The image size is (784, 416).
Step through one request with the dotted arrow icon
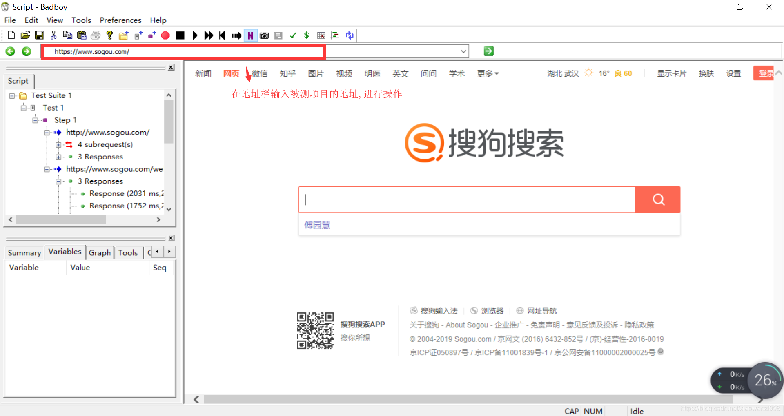236,35
